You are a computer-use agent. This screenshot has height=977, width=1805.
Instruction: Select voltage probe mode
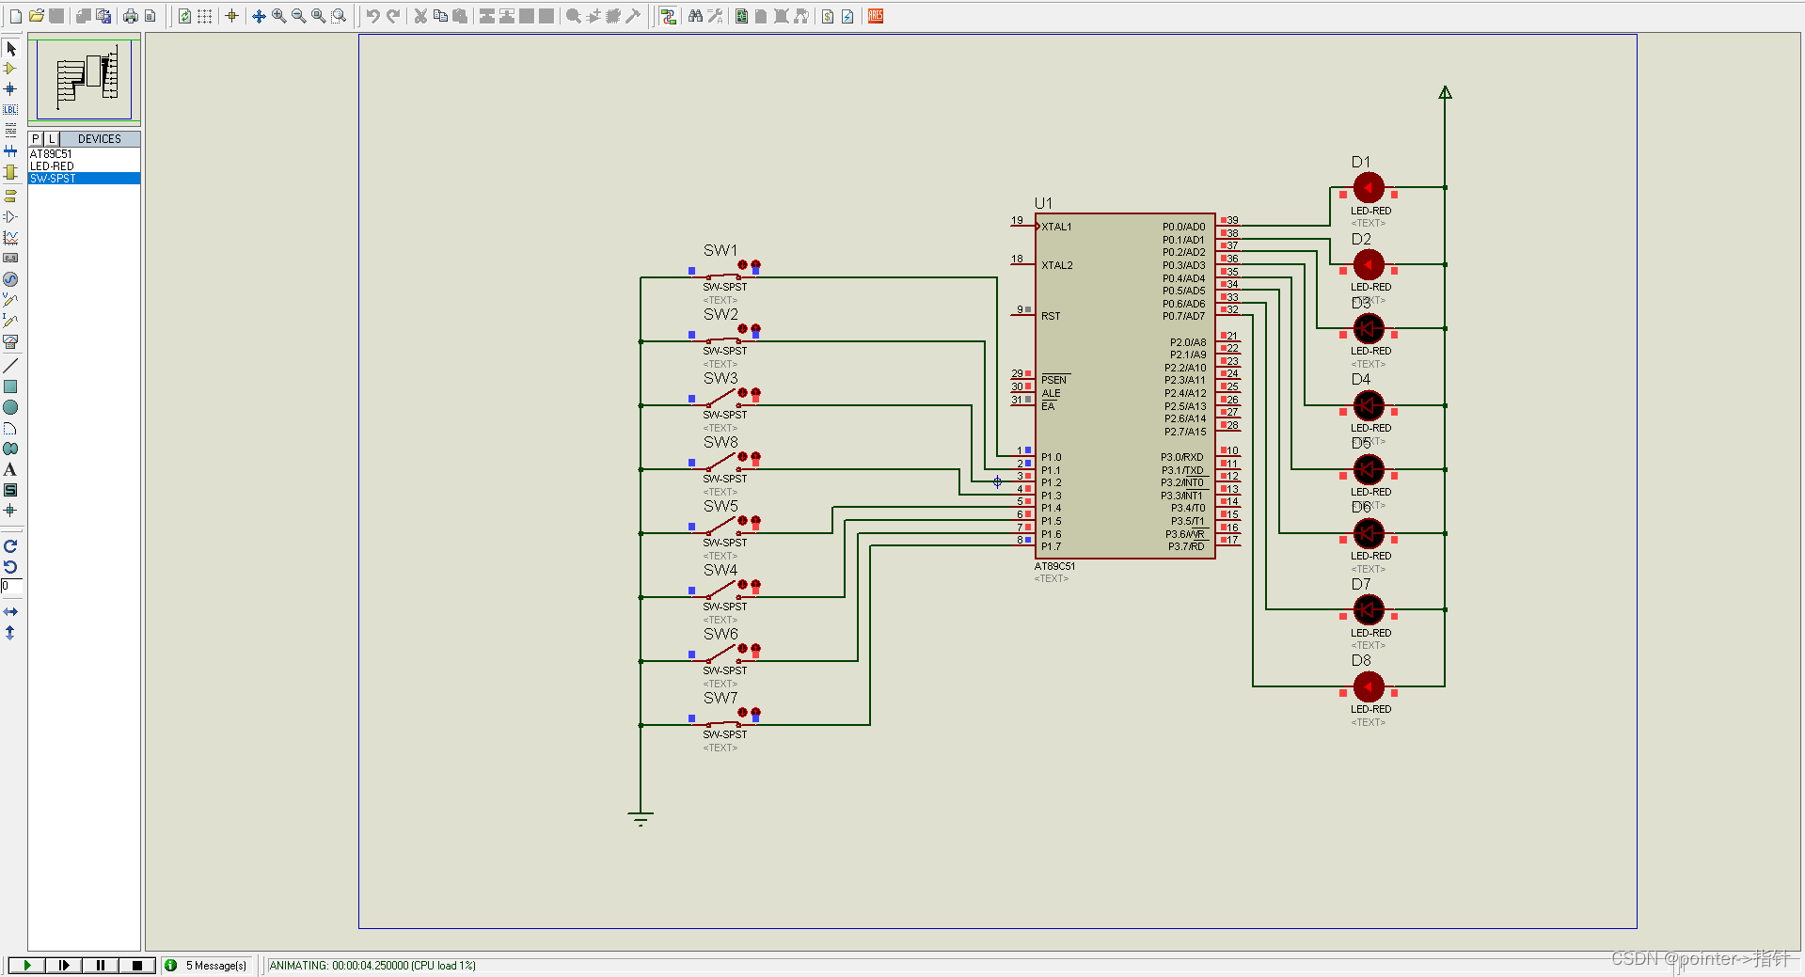coord(10,300)
